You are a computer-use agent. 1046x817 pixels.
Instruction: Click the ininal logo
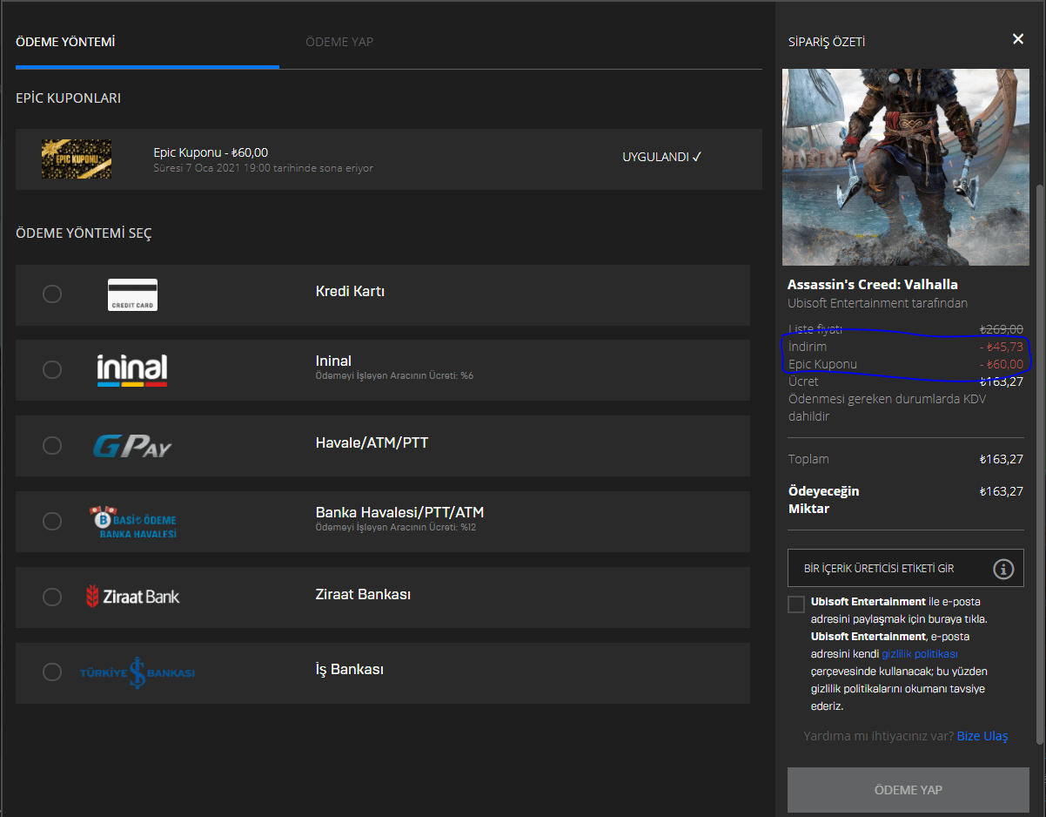132,370
